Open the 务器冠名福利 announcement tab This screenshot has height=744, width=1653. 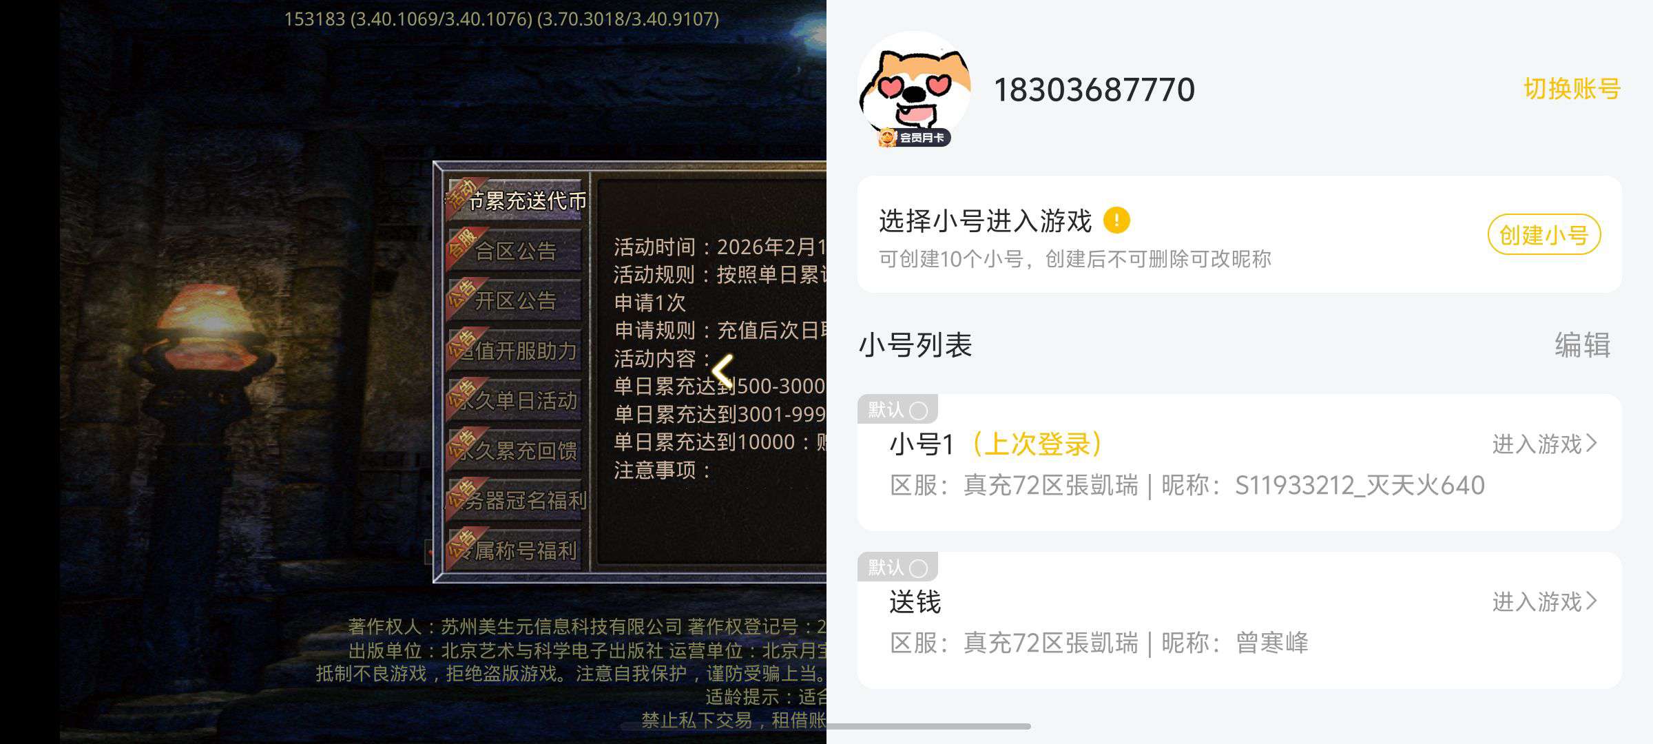point(514,500)
